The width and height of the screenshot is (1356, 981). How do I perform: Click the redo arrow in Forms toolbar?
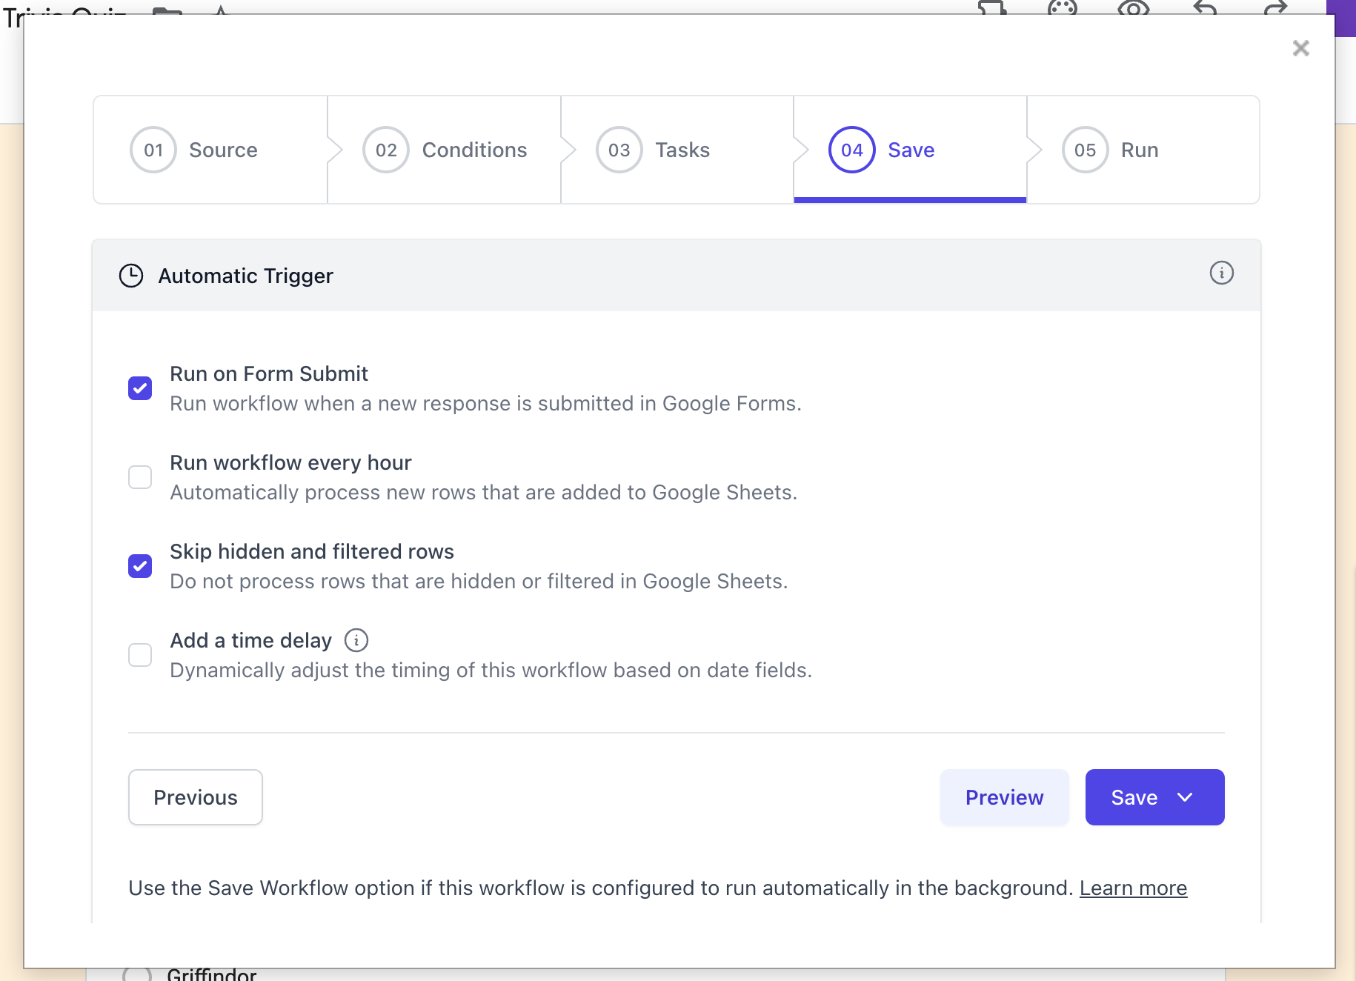[x=1275, y=8]
